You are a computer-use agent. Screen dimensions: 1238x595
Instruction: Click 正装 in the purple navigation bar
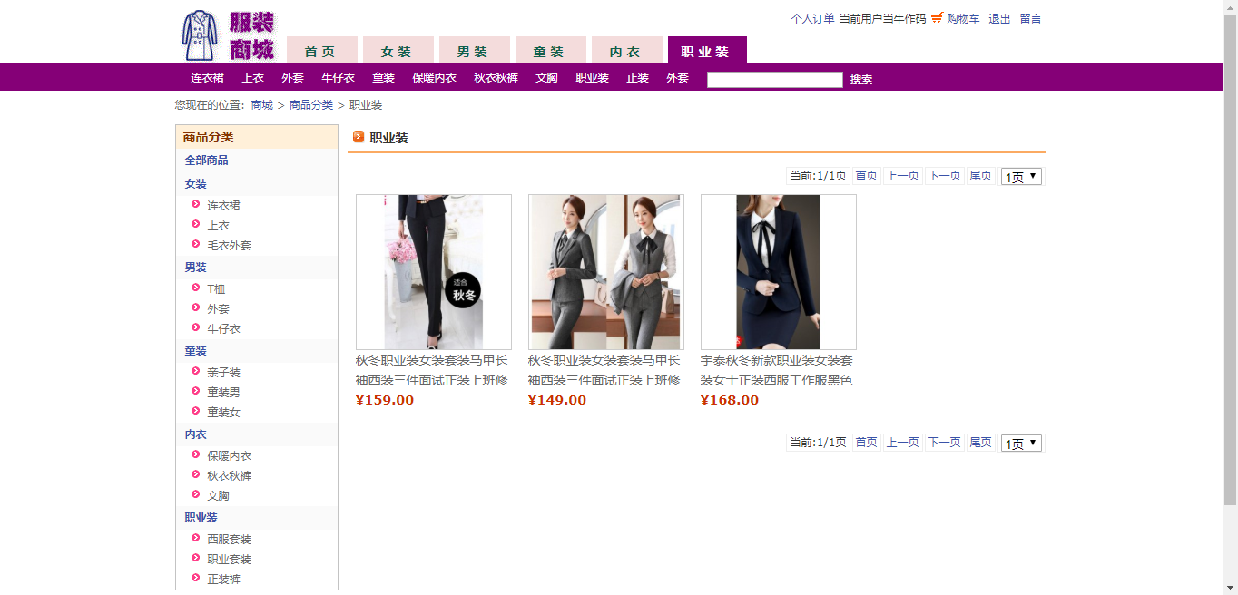tap(637, 78)
